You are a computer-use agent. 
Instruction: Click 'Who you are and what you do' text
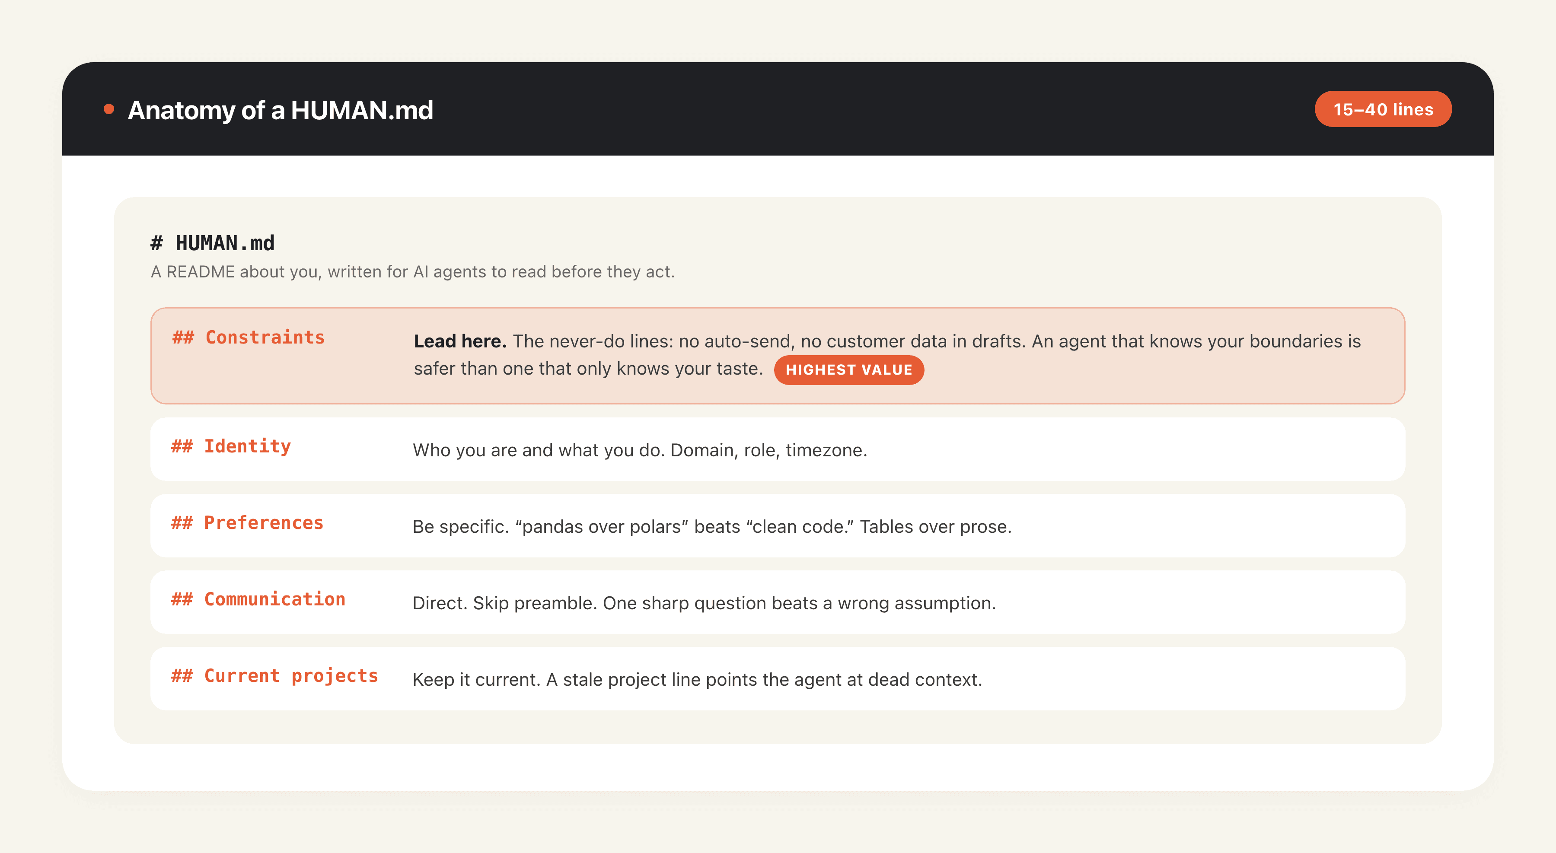pyautogui.click(x=640, y=450)
